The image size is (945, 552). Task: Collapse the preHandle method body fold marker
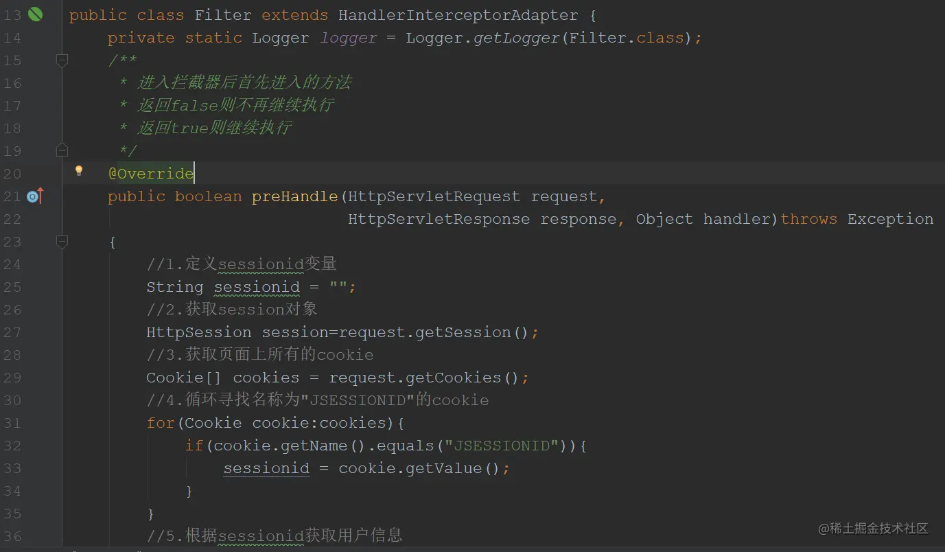(62, 242)
